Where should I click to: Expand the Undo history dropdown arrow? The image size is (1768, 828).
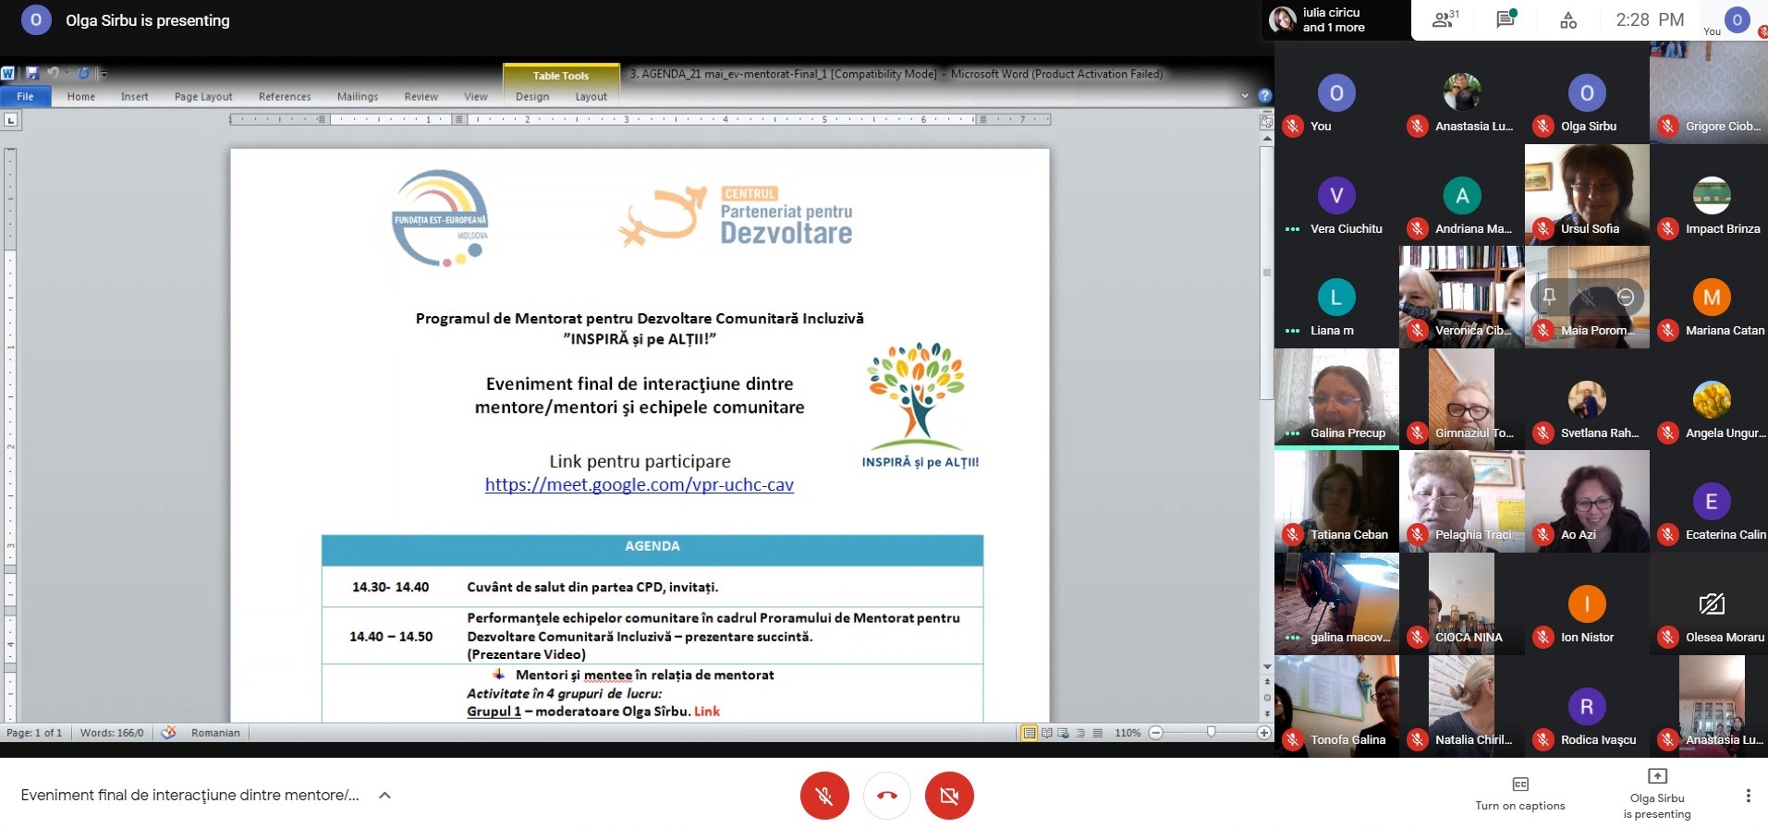(67, 73)
